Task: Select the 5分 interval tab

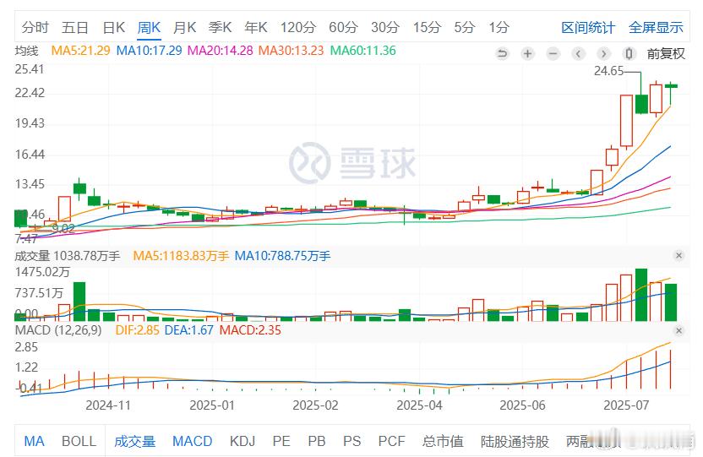Action: 464,27
